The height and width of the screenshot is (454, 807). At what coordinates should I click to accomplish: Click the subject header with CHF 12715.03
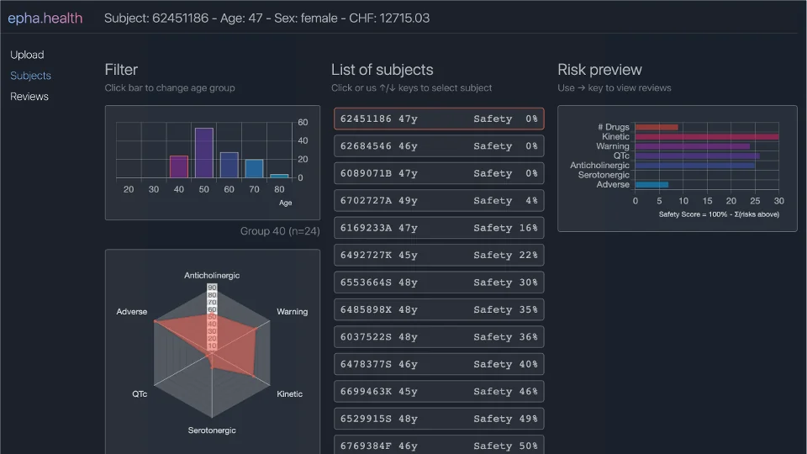[266, 18]
